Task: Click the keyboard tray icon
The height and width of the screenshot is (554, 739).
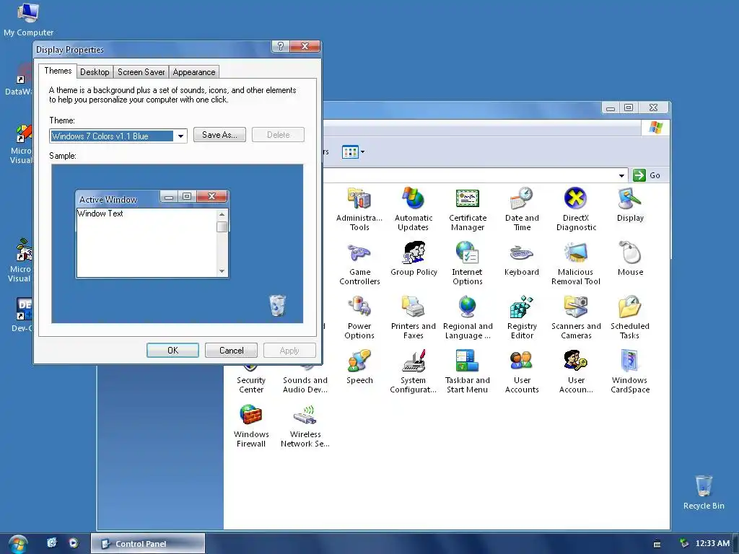Action: (x=657, y=544)
